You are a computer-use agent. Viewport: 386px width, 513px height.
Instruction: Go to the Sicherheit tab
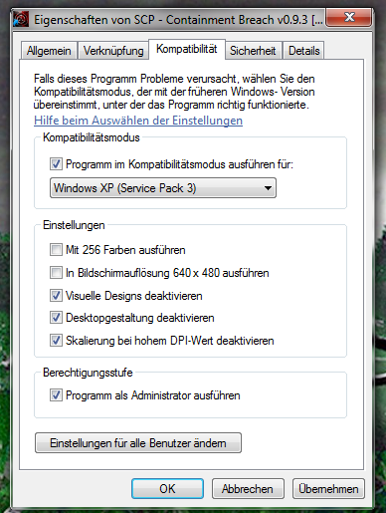[253, 51]
